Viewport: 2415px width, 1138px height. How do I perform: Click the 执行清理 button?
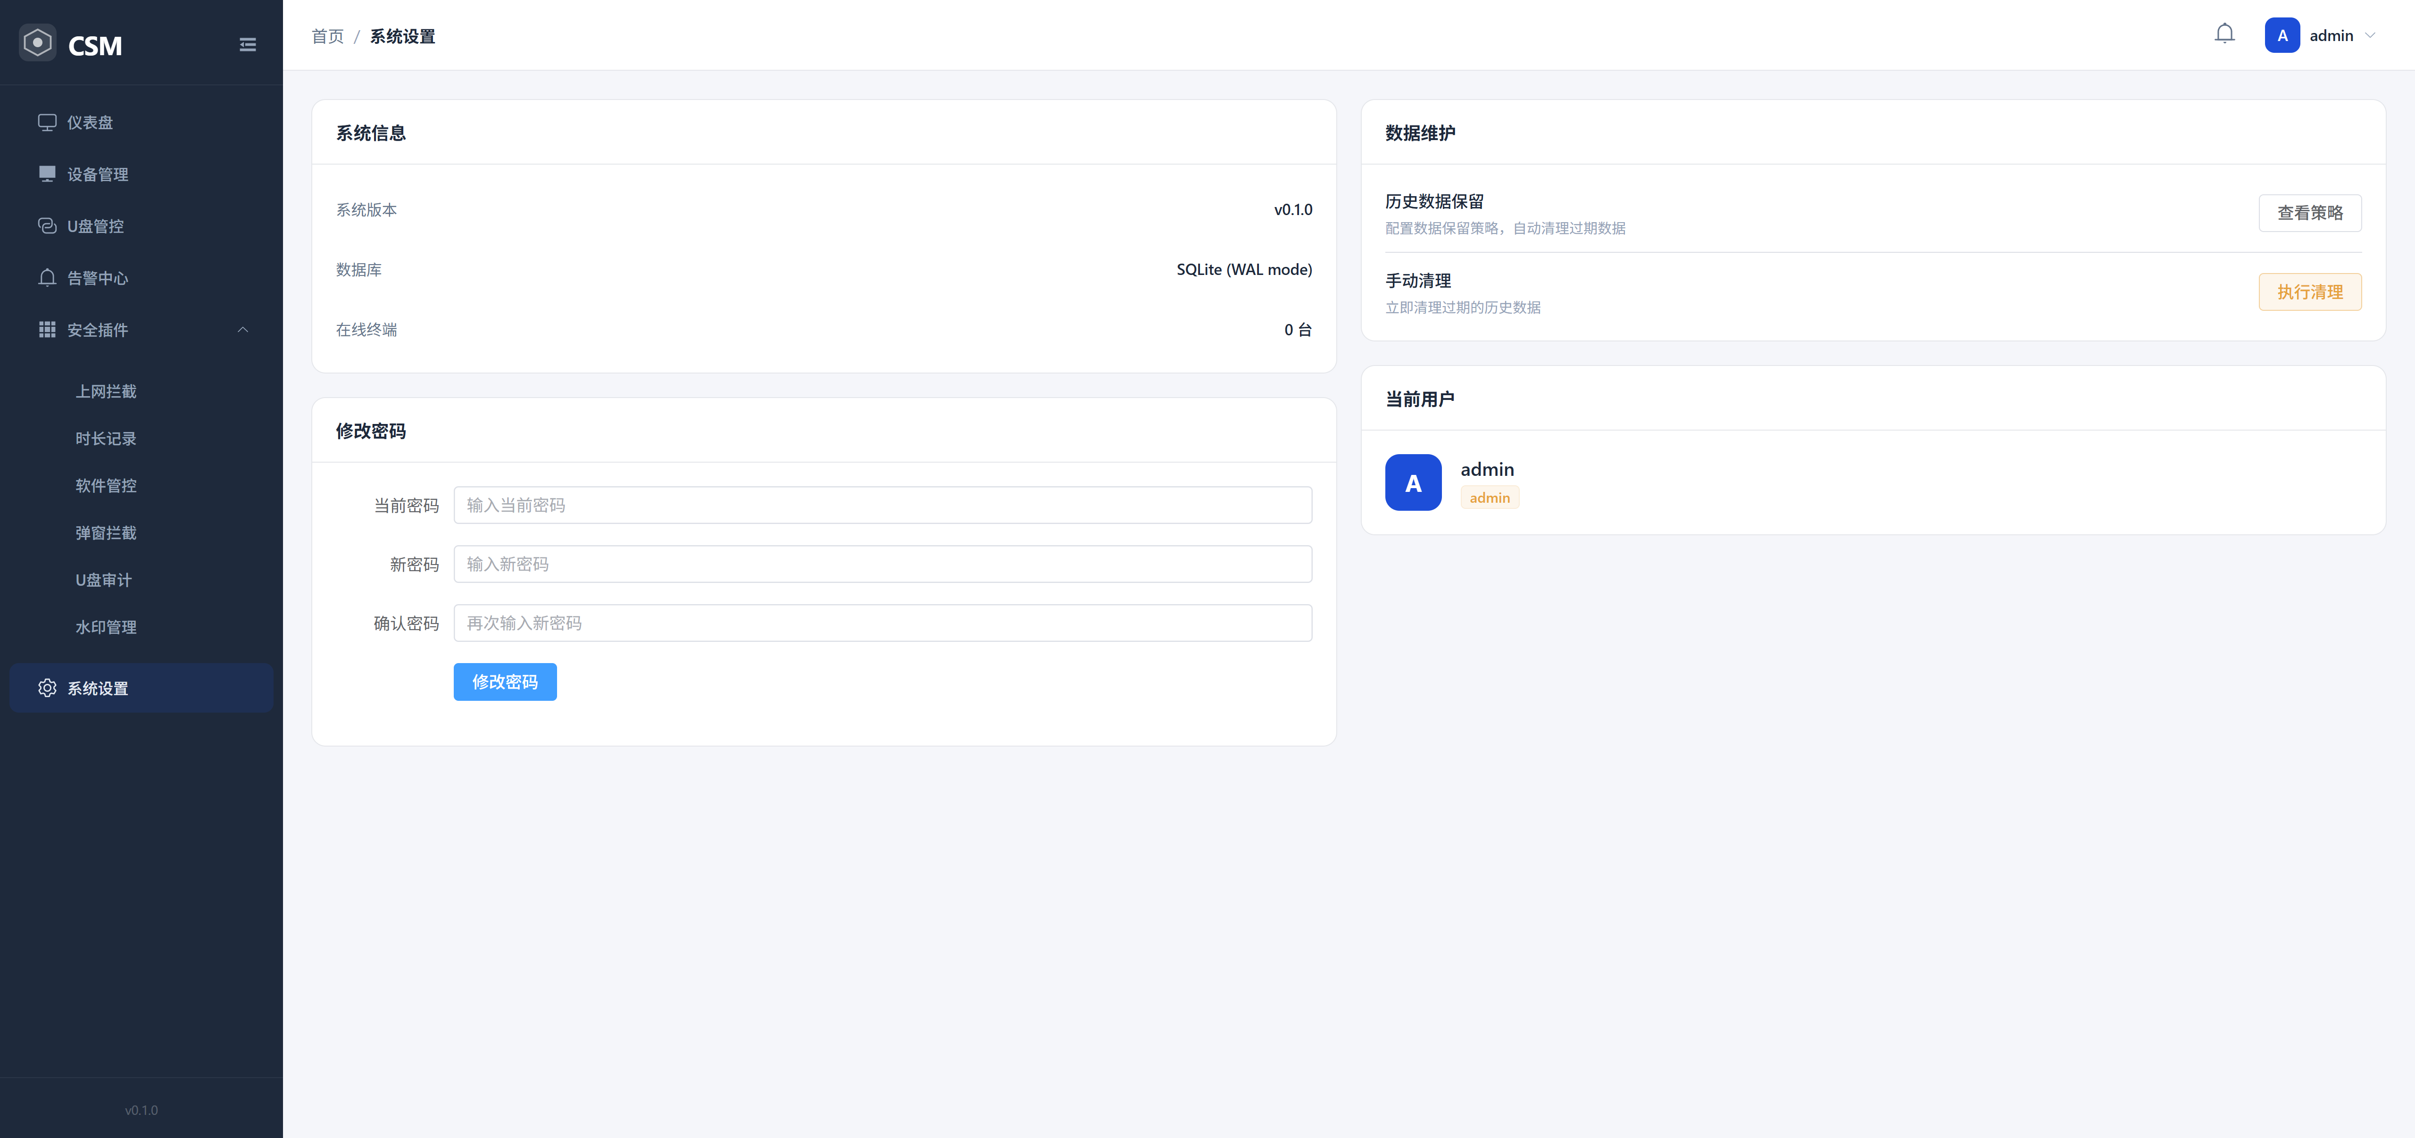point(2309,291)
